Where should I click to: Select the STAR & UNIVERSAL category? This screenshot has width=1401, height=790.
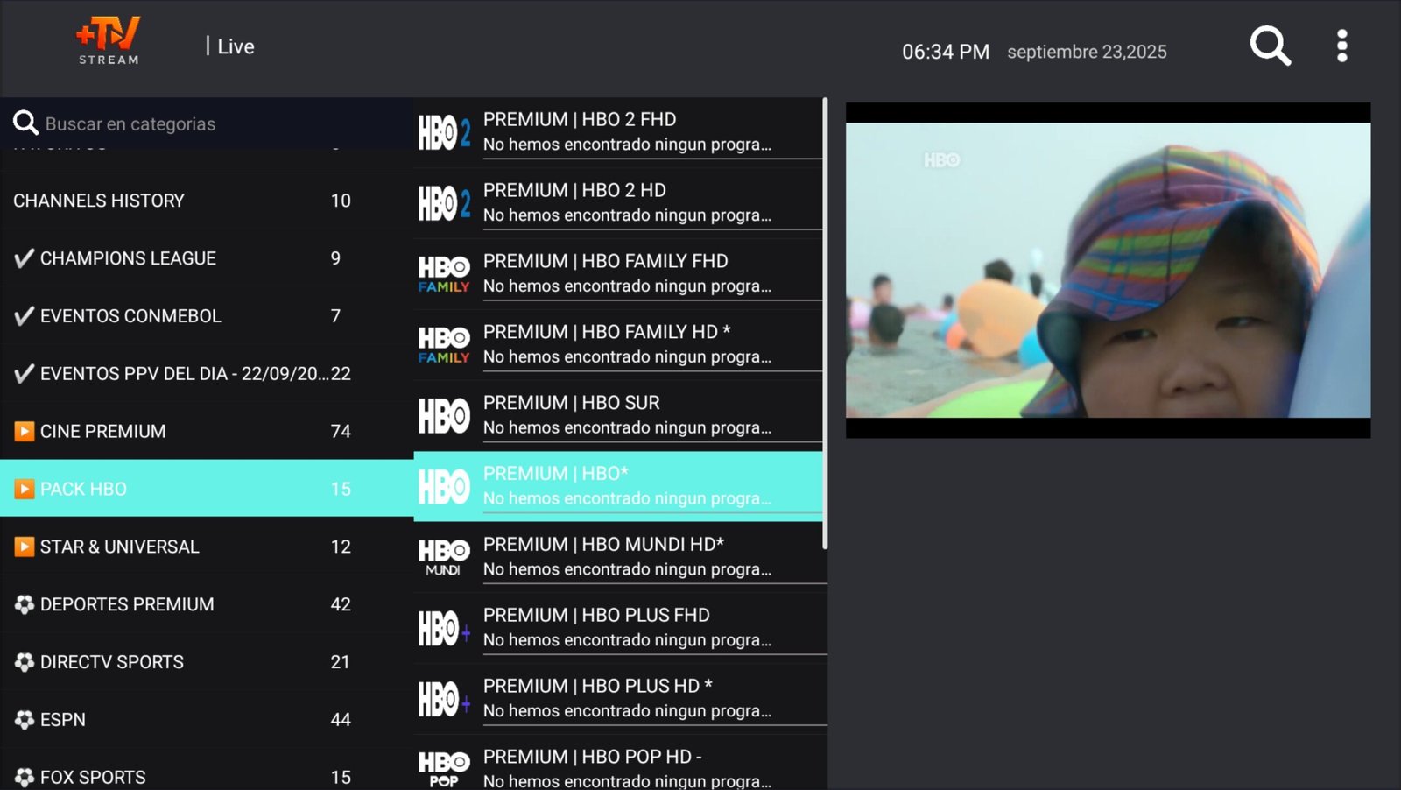pyautogui.click(x=120, y=547)
